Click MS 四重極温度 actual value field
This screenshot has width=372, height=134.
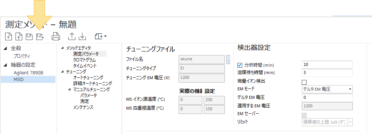(190, 110)
